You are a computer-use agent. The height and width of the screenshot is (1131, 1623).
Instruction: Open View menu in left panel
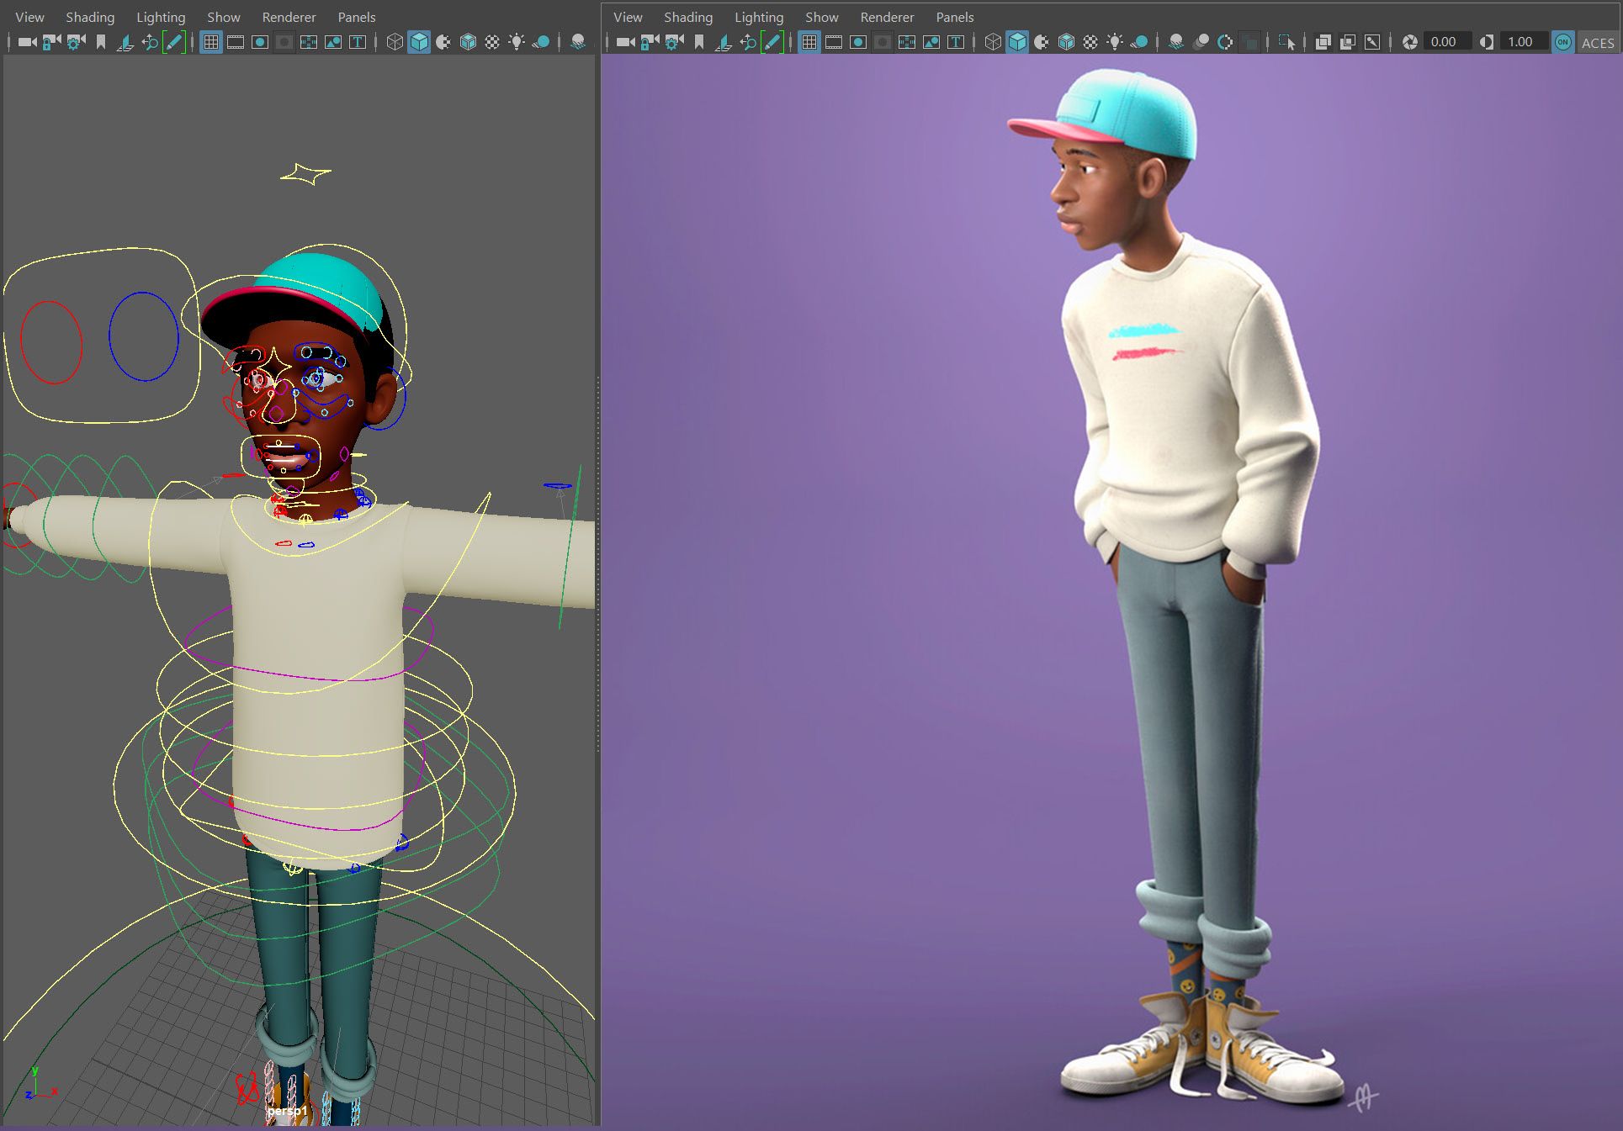pyautogui.click(x=29, y=17)
